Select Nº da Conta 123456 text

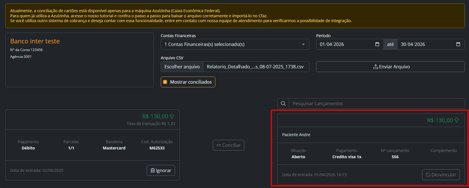pyautogui.click(x=26, y=50)
